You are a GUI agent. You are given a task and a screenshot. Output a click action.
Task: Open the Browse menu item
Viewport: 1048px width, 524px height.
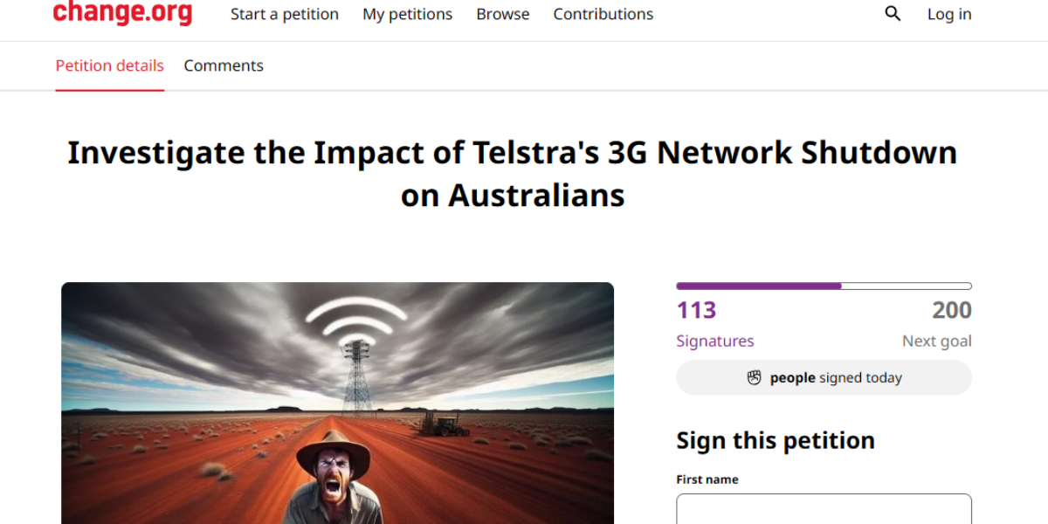503,14
